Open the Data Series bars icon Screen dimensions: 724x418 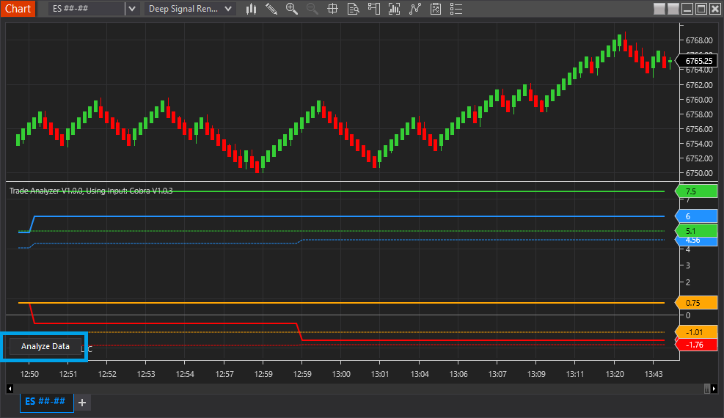click(395, 9)
